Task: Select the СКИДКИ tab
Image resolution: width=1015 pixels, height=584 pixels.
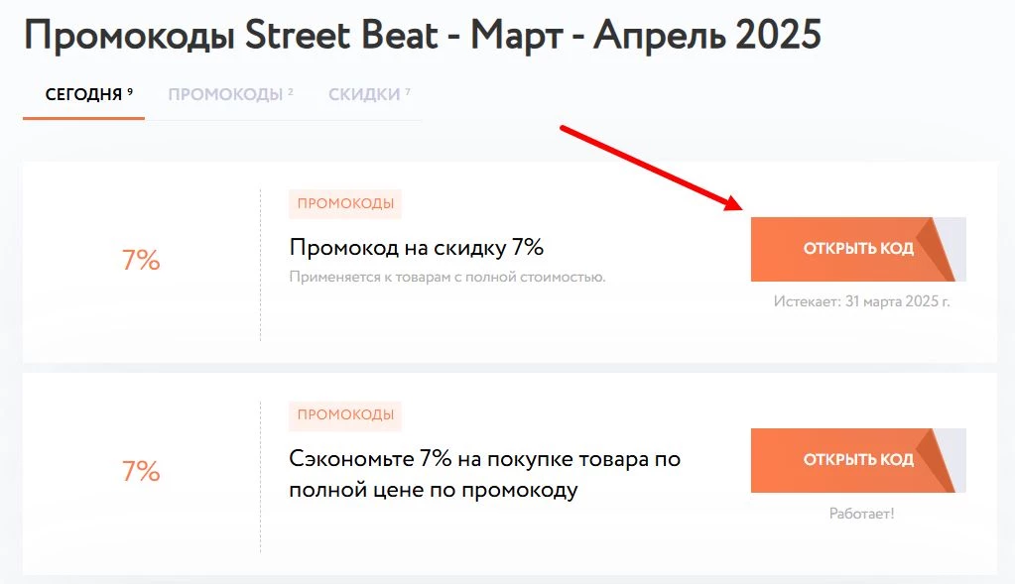Action: click(364, 94)
